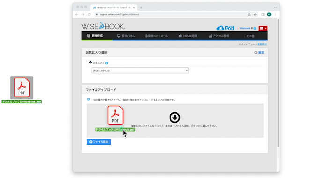Image resolution: width=310 pixels, height=178 pixels.
Task: Click the ファイル追加 button
Action: click(x=99, y=142)
